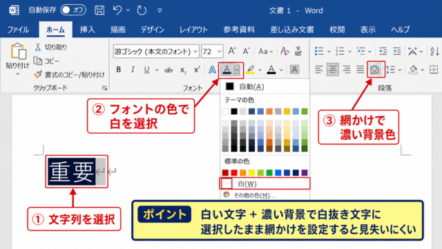The width and height of the screenshot is (442, 249).
Task: Expand the bullet list dropdown arrow
Action: point(329,51)
